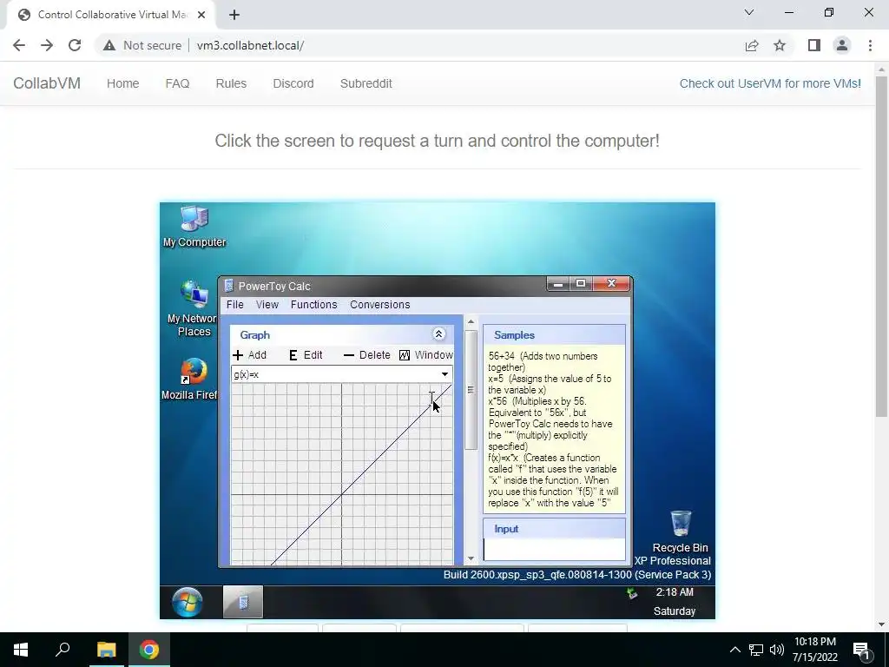Click the host volume speaker icon

point(777,650)
